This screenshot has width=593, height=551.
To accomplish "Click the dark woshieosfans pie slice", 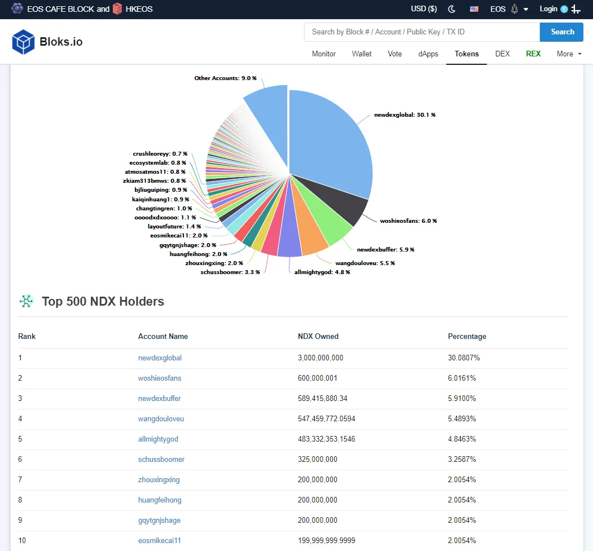I will 342,204.
